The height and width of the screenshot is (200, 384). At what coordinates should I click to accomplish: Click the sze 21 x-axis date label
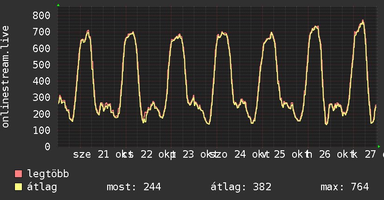[x=91, y=154]
